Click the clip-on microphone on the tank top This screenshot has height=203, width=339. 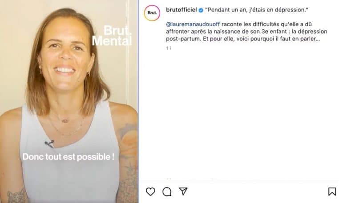click(x=49, y=144)
